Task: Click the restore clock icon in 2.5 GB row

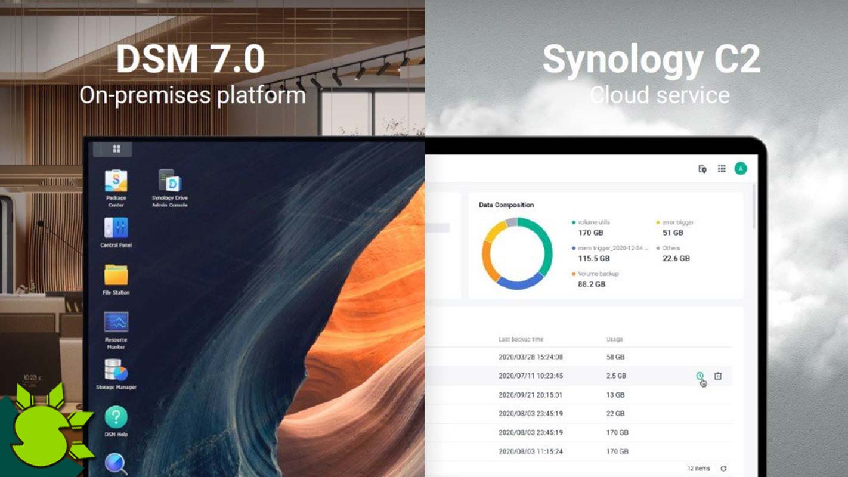Action: coord(700,376)
